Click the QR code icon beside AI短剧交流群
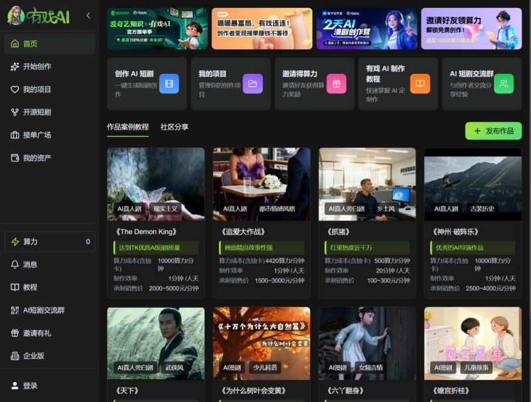This screenshot has height=402, width=531. [15, 310]
